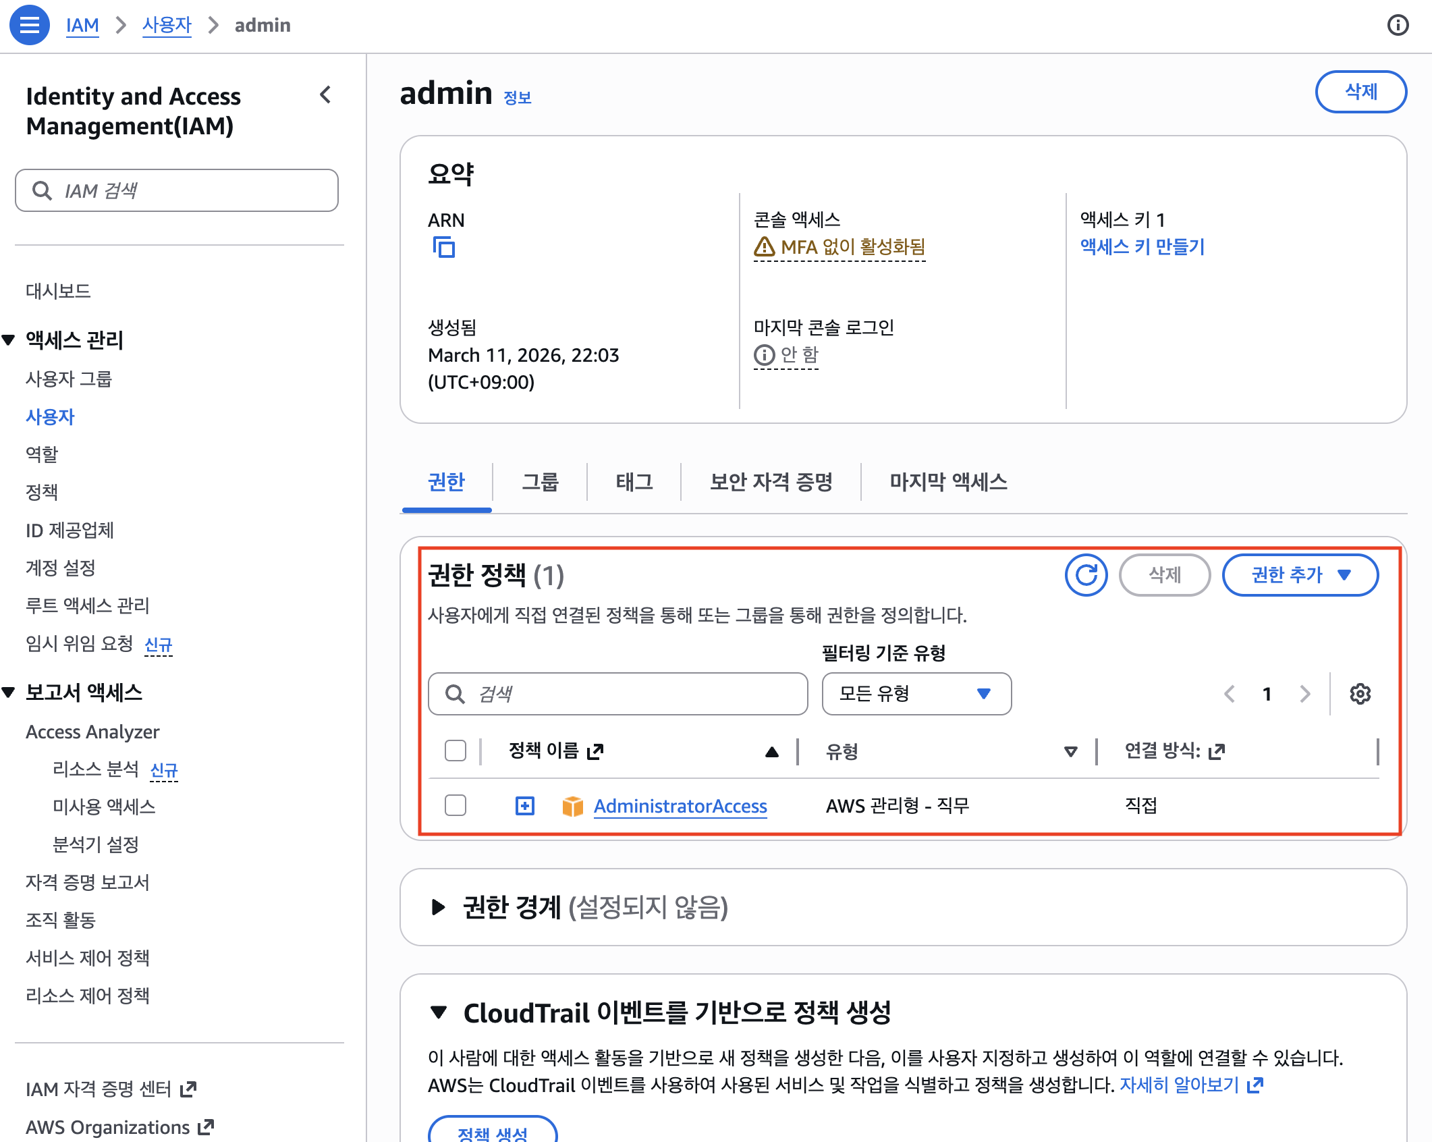Image resolution: width=1432 pixels, height=1142 pixels.
Task: Open the hamburger navigation menu
Action: (29, 25)
